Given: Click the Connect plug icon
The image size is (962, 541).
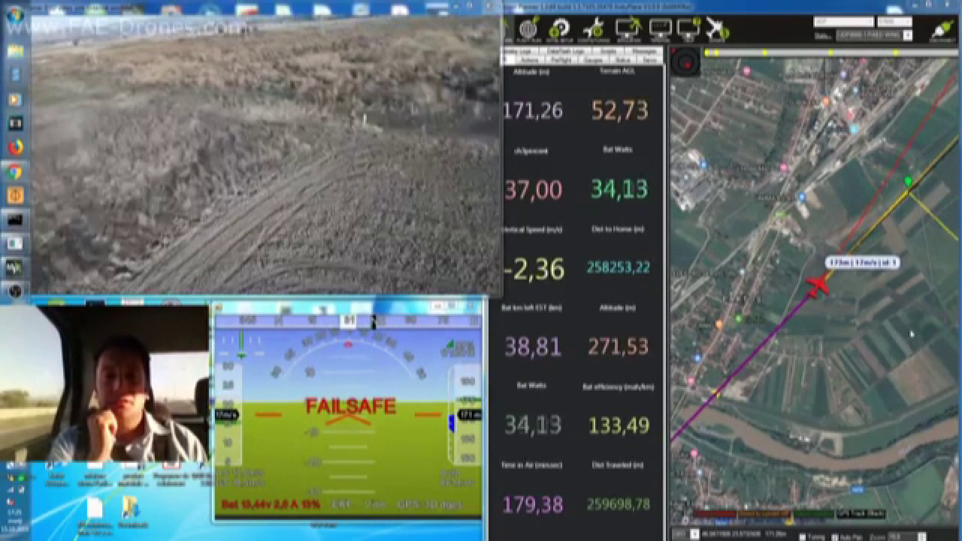Looking at the screenshot, I should (942, 29).
